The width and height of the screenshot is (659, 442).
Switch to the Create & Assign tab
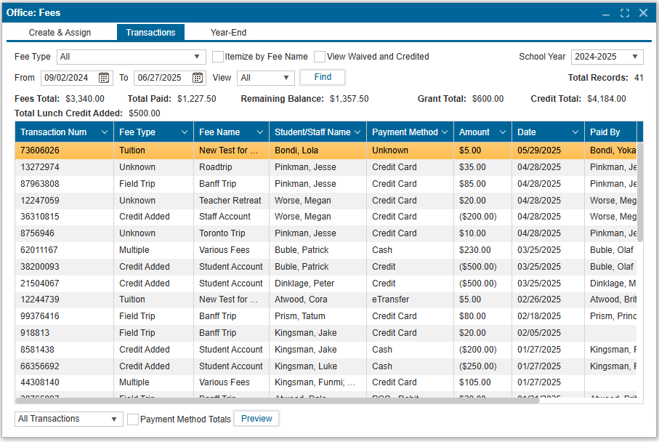(x=60, y=32)
